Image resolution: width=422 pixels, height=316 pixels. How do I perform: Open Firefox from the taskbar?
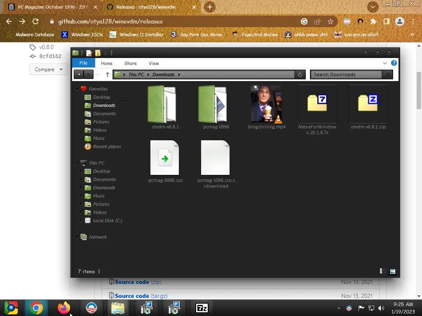click(x=64, y=308)
